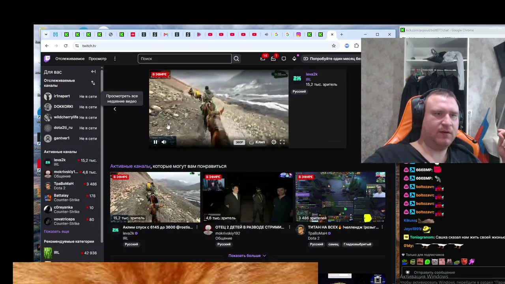Viewport: 505px width, 284px height.
Task: Expand sidebar with 'Показать еще'
Action: click(x=56, y=232)
